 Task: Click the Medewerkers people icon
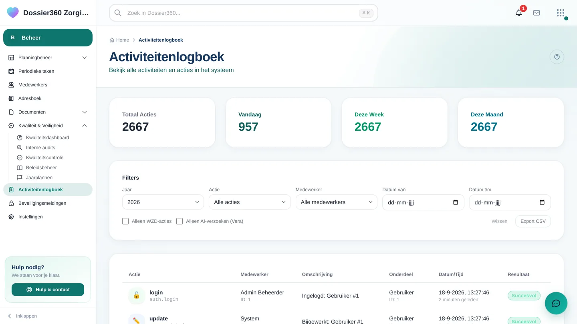(11, 85)
